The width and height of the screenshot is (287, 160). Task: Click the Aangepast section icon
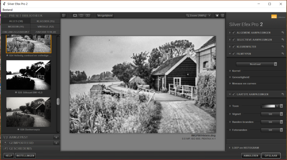[x=5, y=137]
